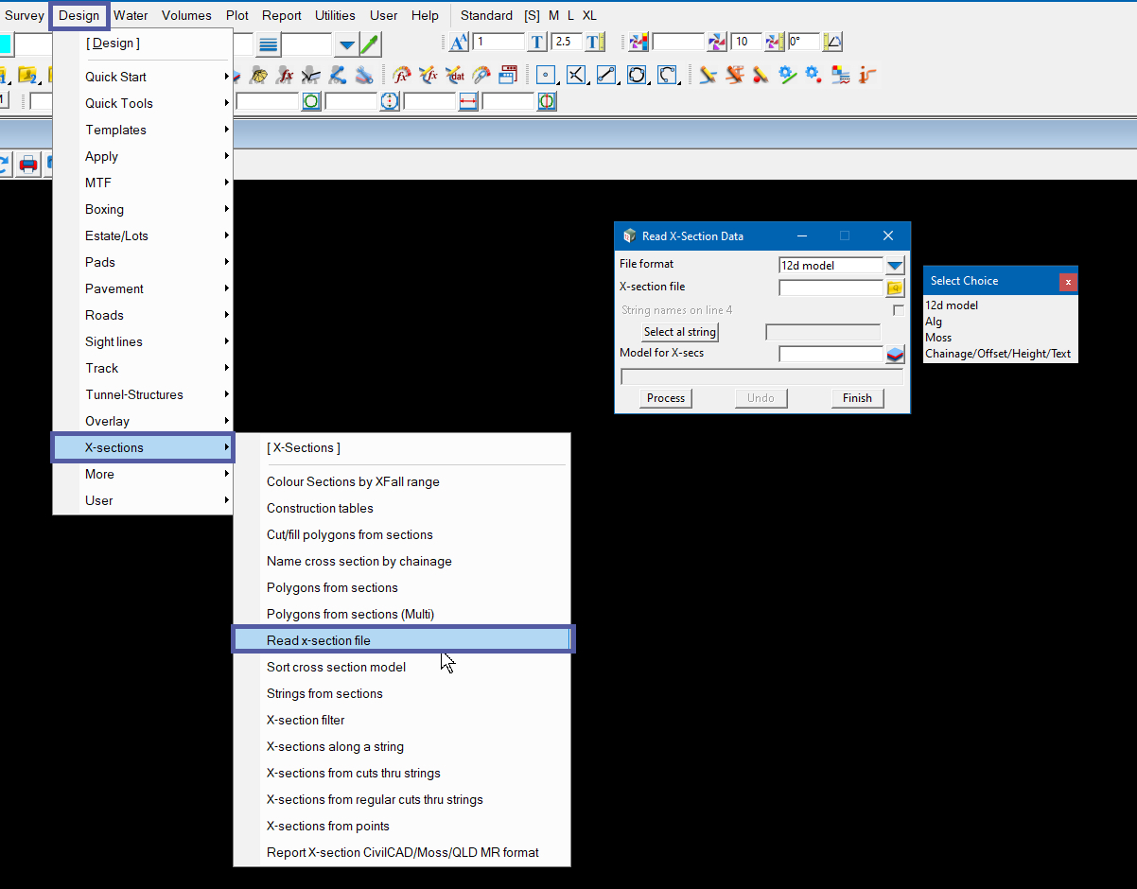
Task: Choose Moss in Select Choice list
Action: coord(1000,338)
